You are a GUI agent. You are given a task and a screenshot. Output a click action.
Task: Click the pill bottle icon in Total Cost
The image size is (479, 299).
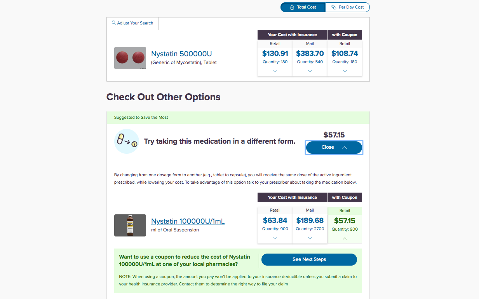(292, 7)
